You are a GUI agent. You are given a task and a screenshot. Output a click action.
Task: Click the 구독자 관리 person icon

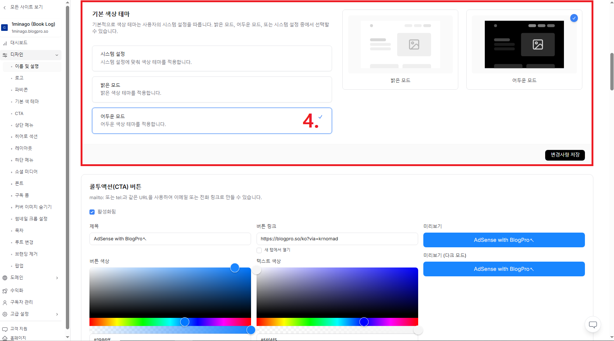pyautogui.click(x=5, y=302)
